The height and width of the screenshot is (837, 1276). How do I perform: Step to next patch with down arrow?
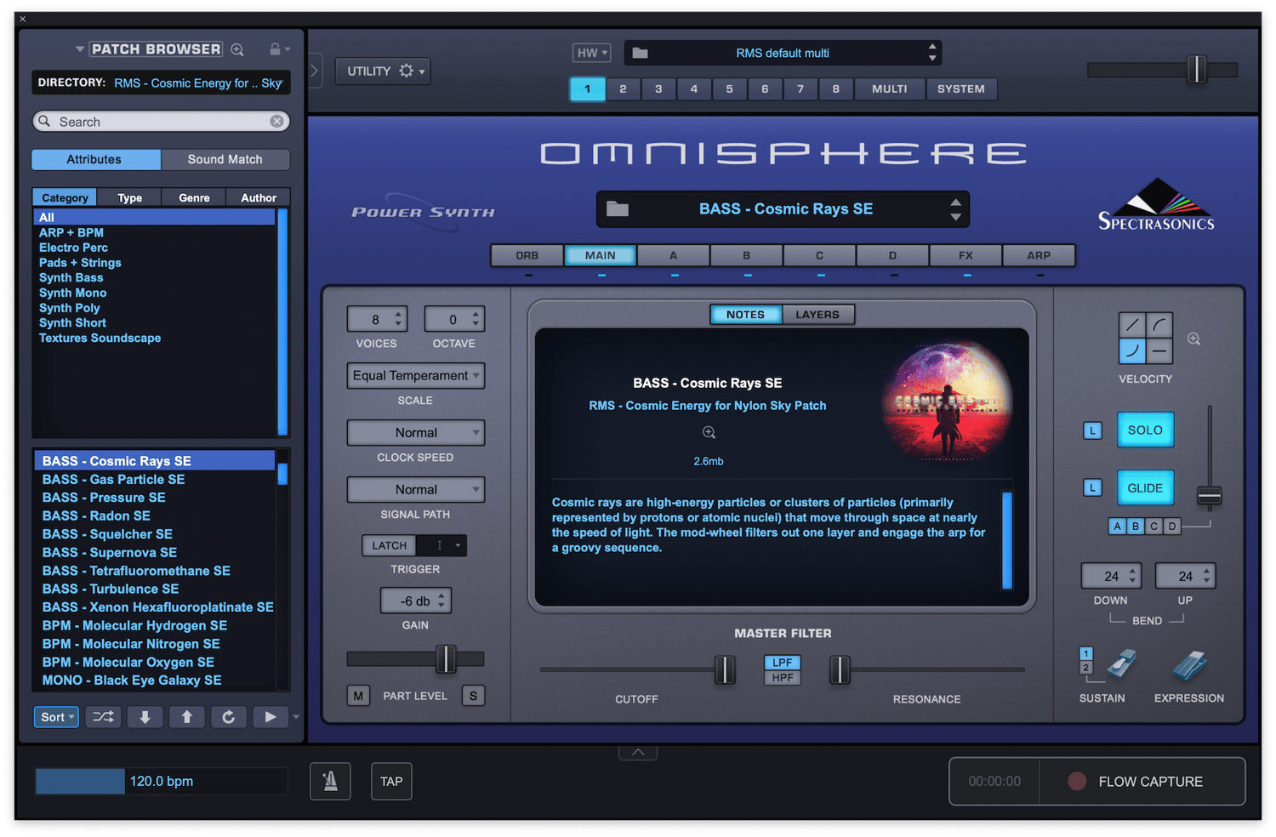[x=145, y=717]
